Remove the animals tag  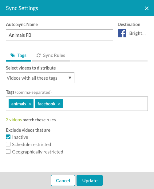coord(30,104)
